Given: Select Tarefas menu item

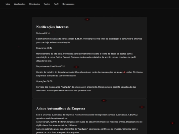Looking at the screenshot, I should 47,4.
